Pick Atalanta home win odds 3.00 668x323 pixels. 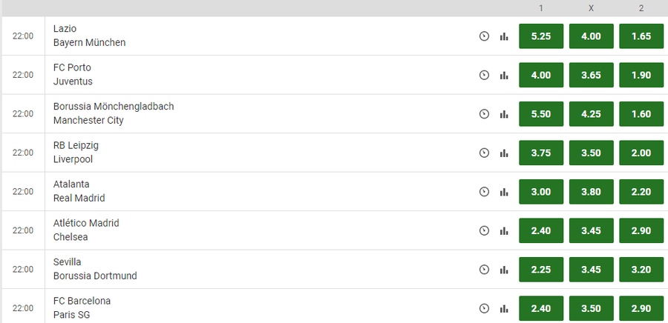point(541,192)
